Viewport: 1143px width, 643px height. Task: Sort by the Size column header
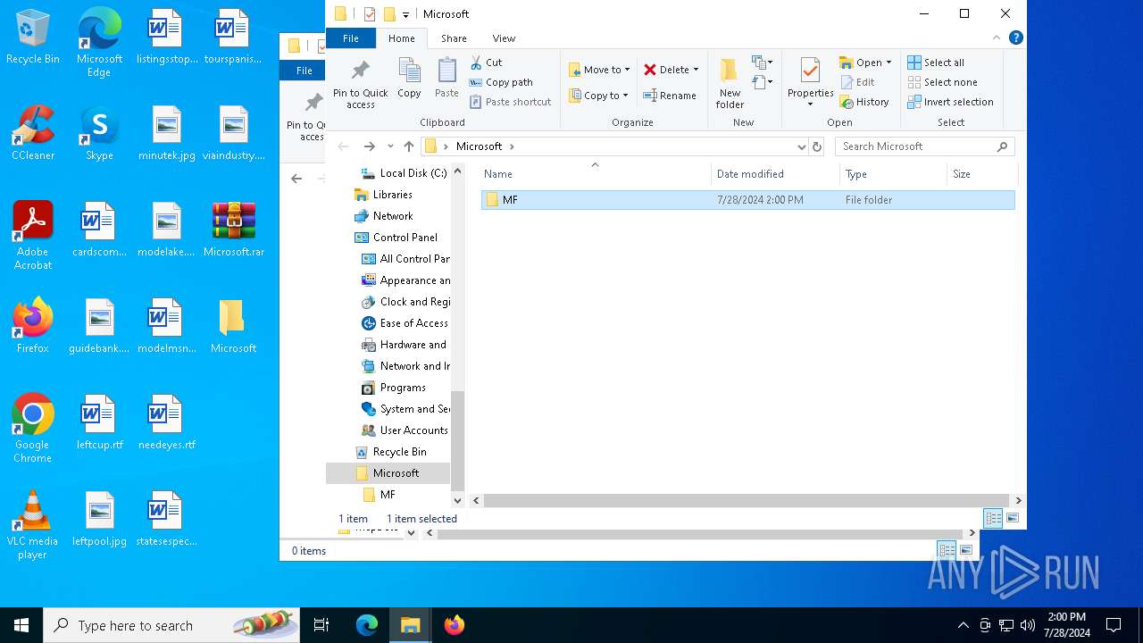(980, 174)
